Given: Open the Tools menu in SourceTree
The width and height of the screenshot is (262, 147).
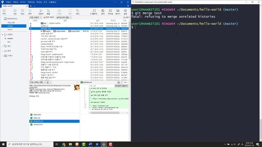Looking at the screenshot, I should tap(45, 2).
